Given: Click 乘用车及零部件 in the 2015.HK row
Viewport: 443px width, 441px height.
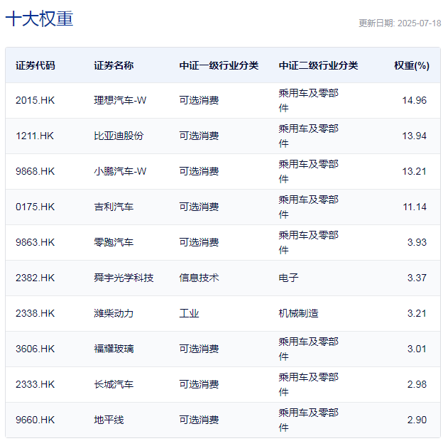Looking at the screenshot, I should (309, 100).
